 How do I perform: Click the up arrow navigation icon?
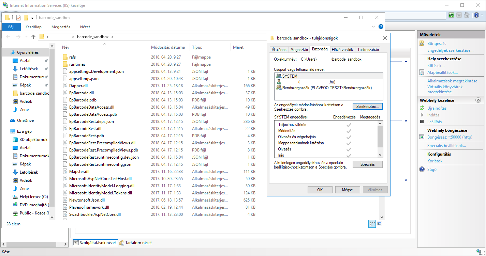(x=33, y=37)
